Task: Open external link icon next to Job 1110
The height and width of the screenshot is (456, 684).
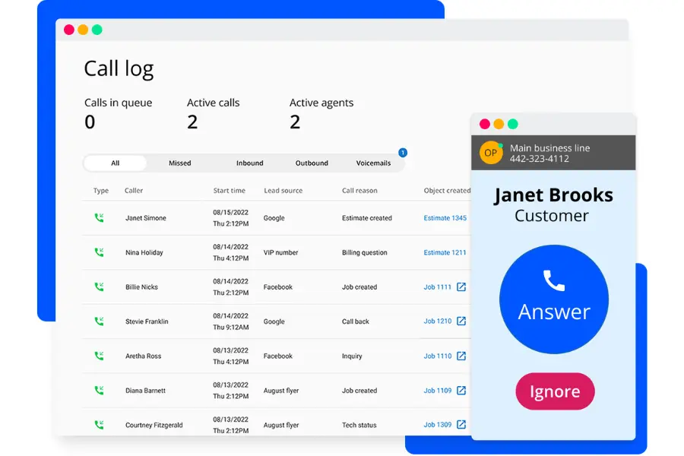Action: (461, 356)
